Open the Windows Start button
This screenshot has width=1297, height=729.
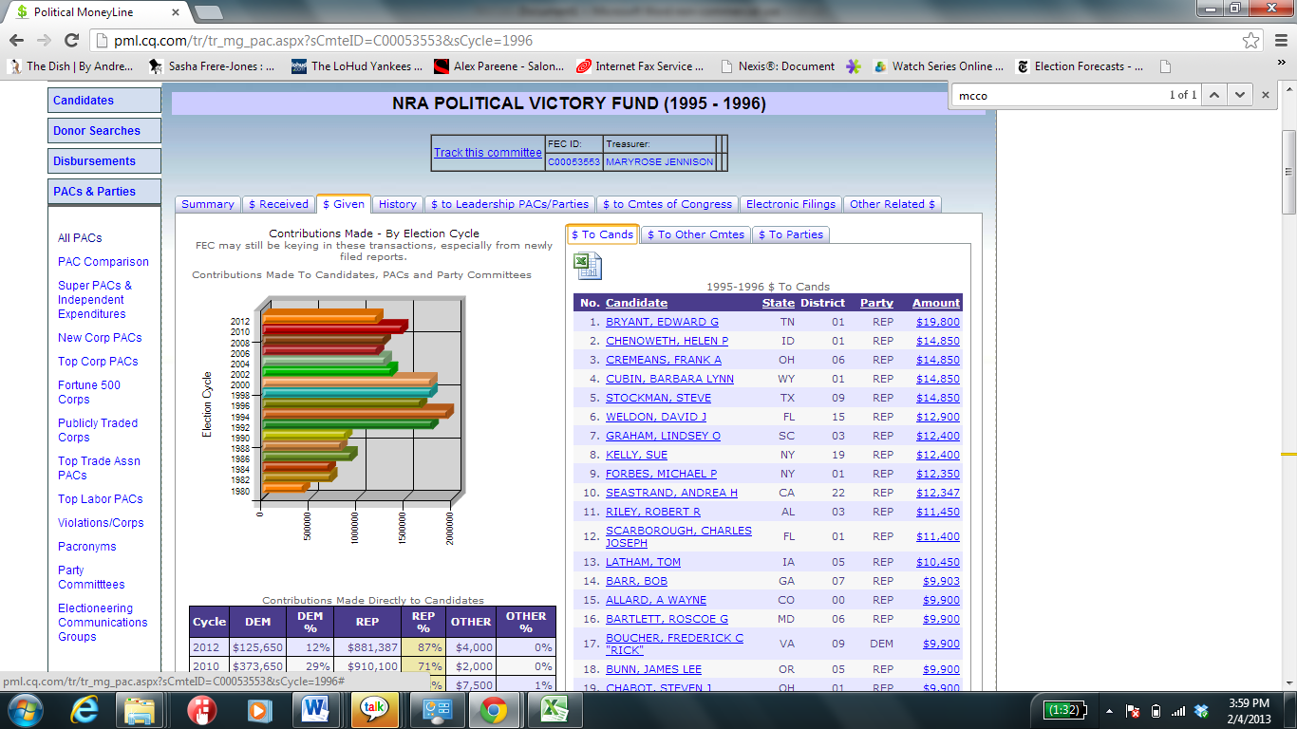click(23, 709)
